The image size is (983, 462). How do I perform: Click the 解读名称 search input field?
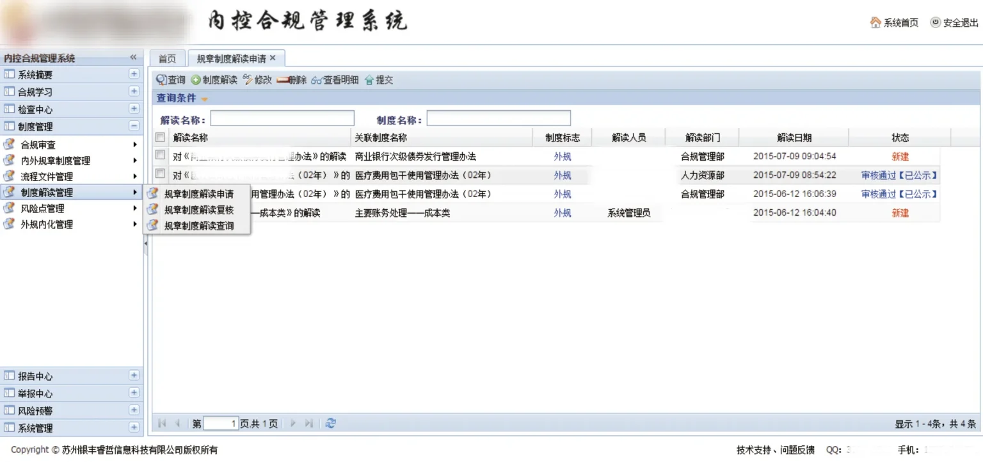pyautogui.click(x=282, y=118)
